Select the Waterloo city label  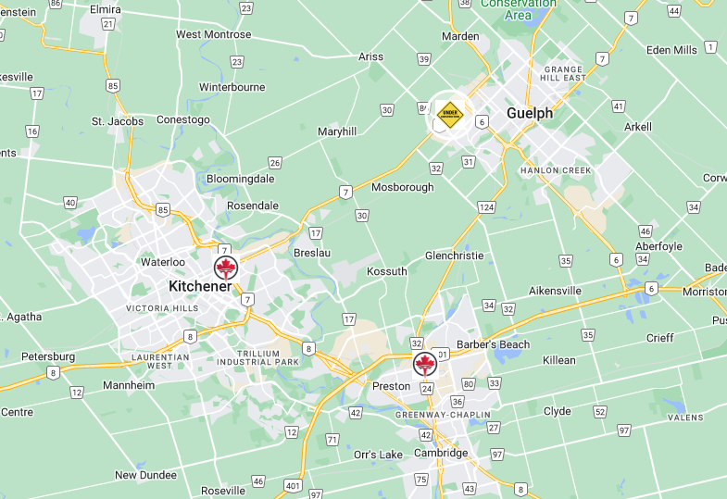click(x=163, y=262)
